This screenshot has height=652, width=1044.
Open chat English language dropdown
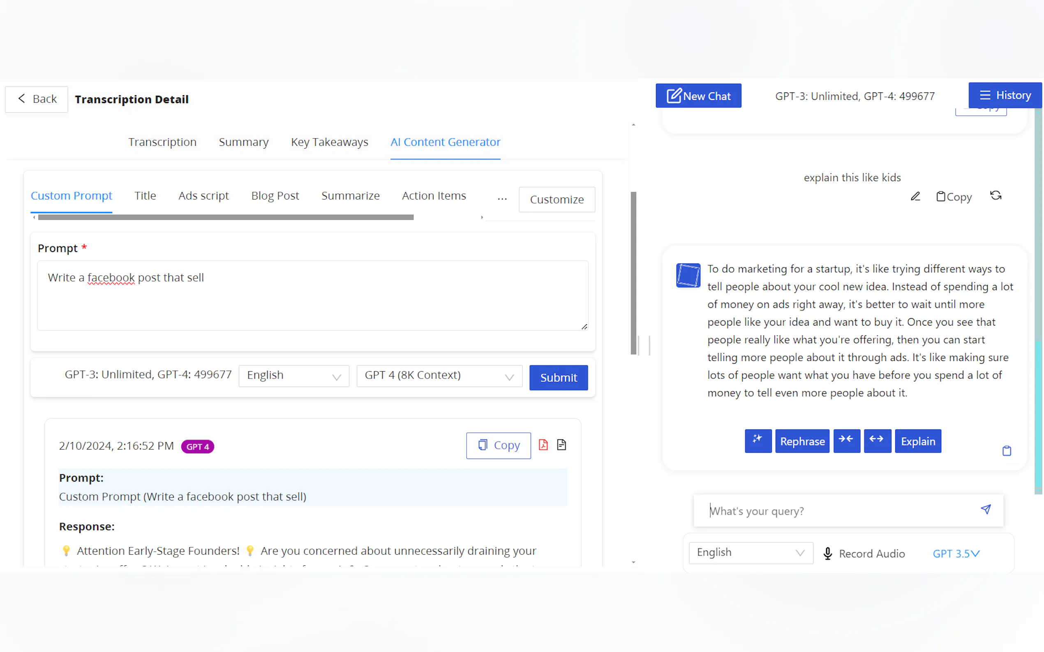pyautogui.click(x=751, y=552)
